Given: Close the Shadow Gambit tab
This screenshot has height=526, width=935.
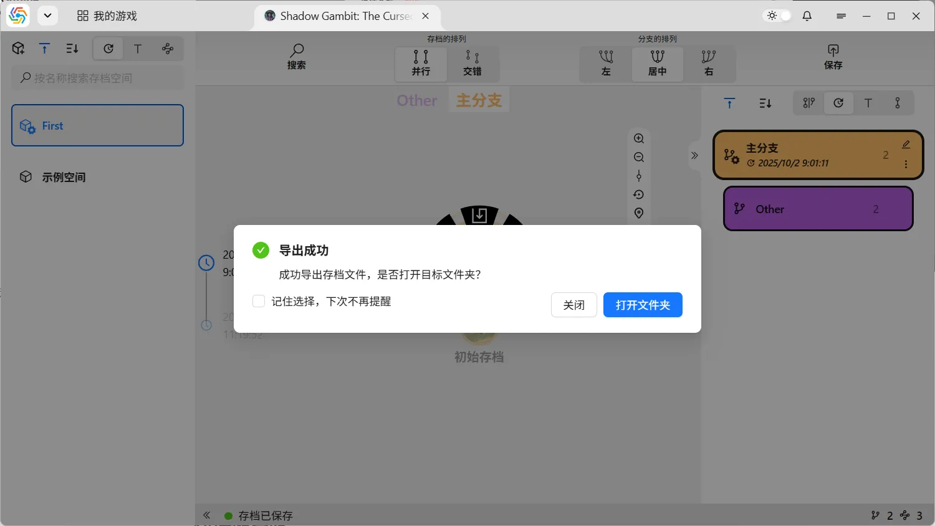Looking at the screenshot, I should 426,16.
